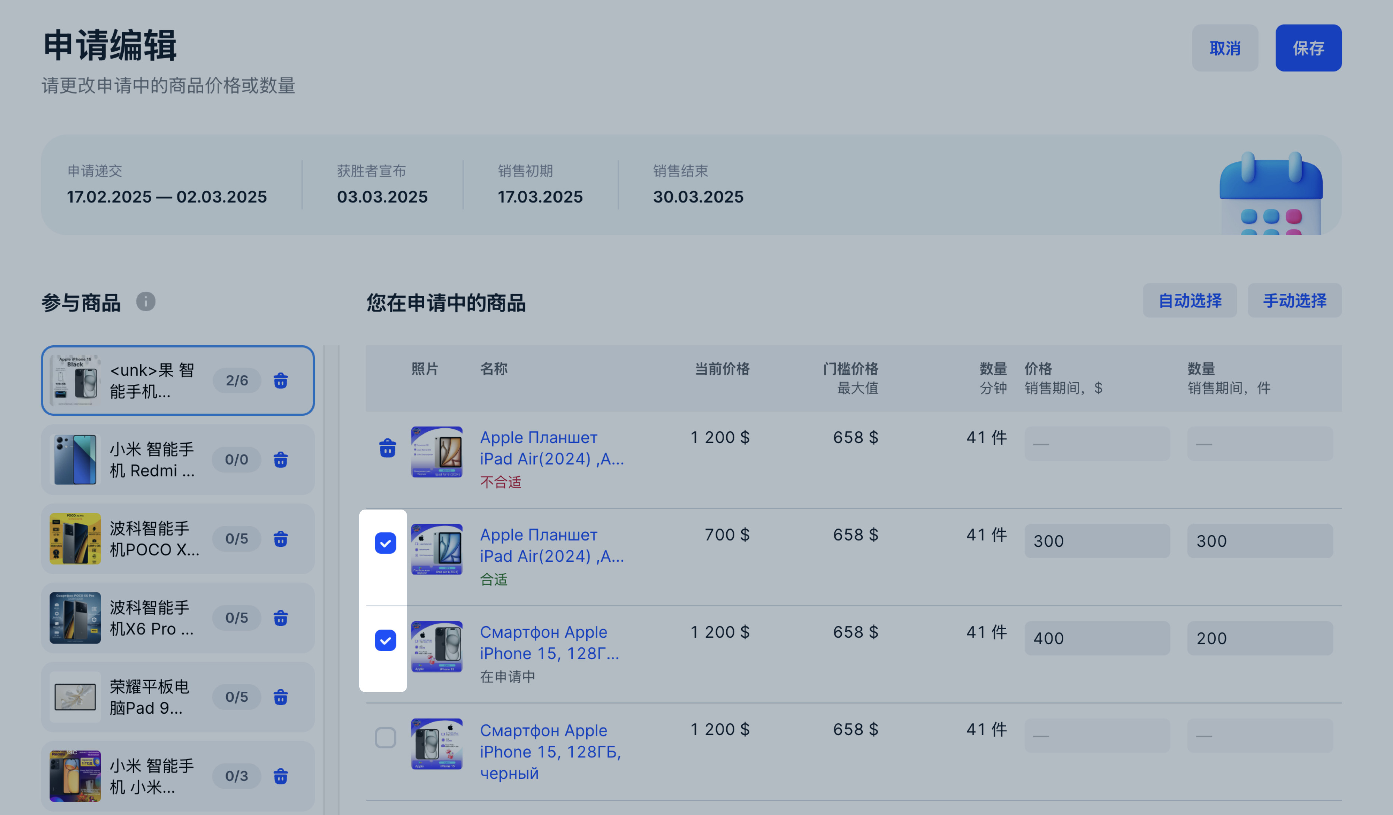1393x815 pixels.
Task: Click trash icon next to Redmi smartphone
Action: pyautogui.click(x=281, y=459)
